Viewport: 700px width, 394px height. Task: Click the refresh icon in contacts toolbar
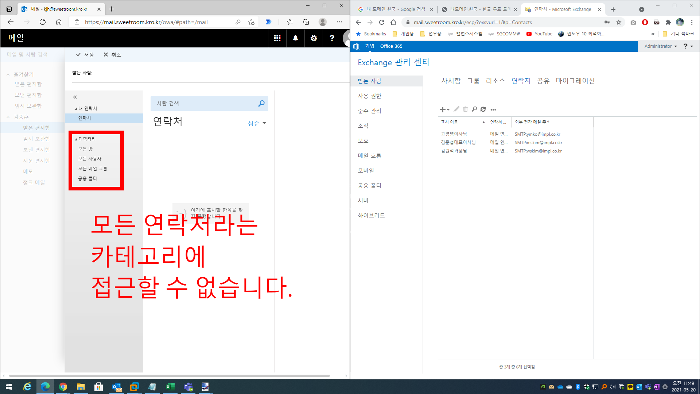[x=483, y=109]
